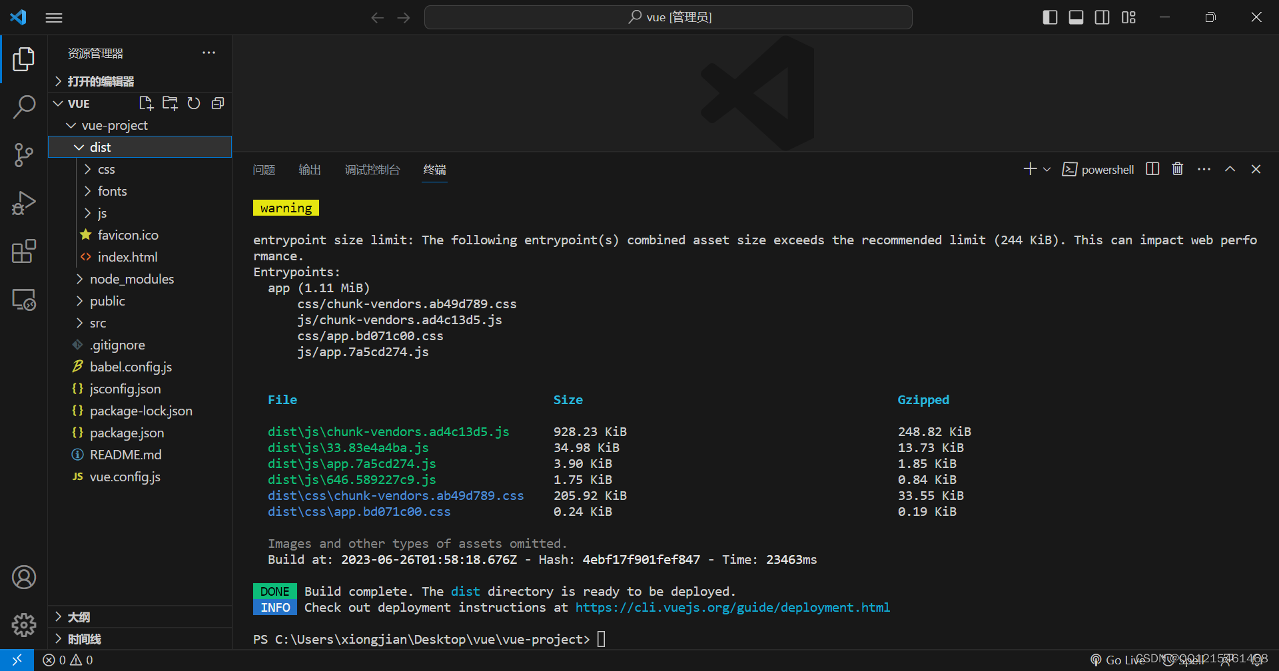Open the Vue CLI deployment guide link
1279x671 pixels.
(733, 608)
